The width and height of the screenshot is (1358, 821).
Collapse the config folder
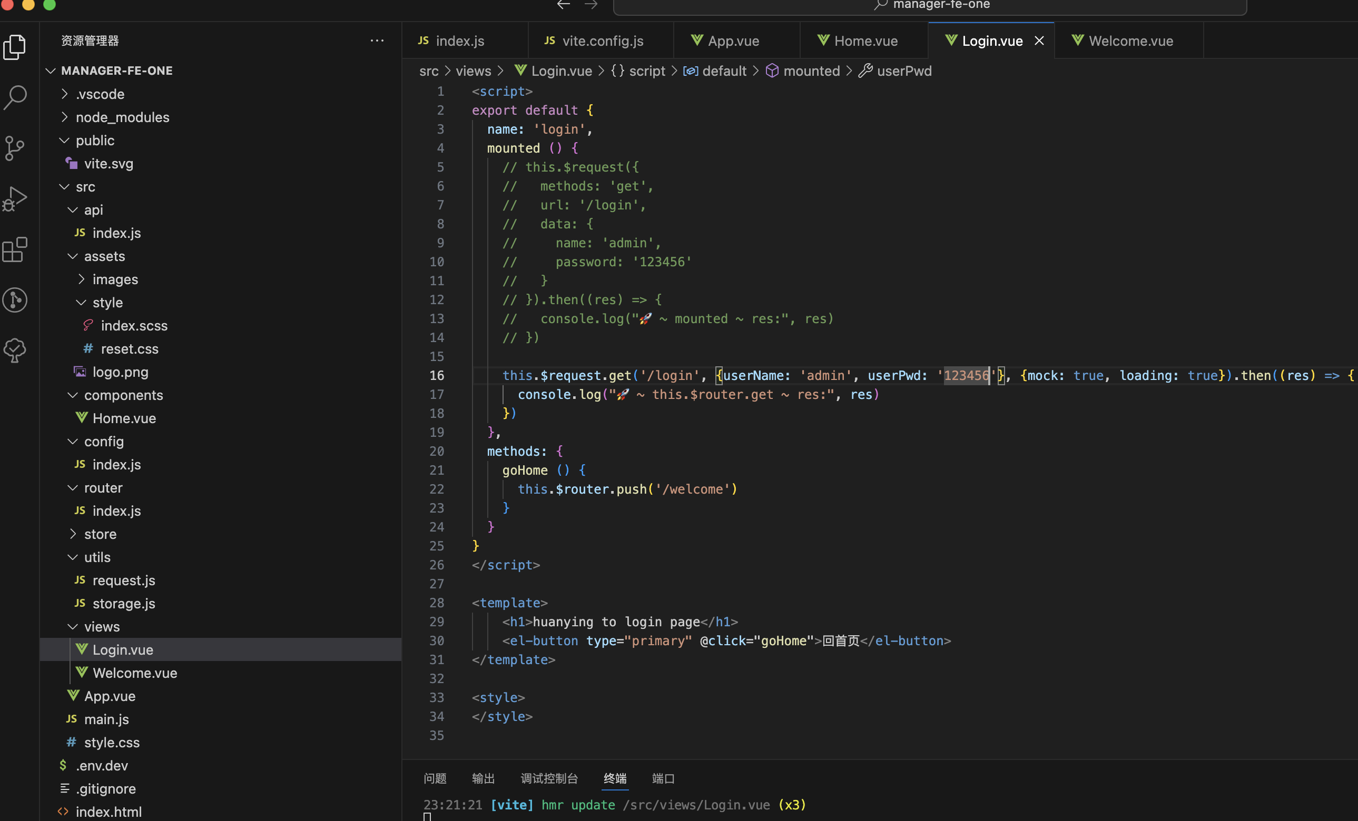pos(221,441)
